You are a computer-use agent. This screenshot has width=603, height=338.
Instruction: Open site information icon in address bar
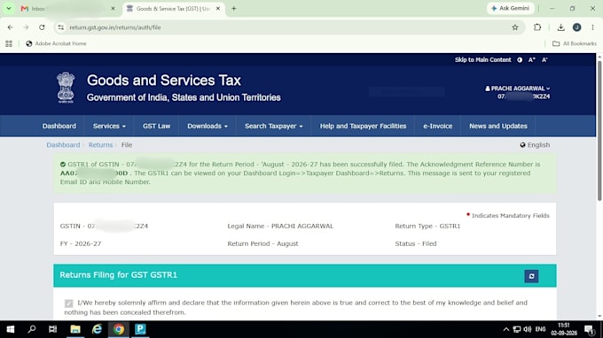61,27
